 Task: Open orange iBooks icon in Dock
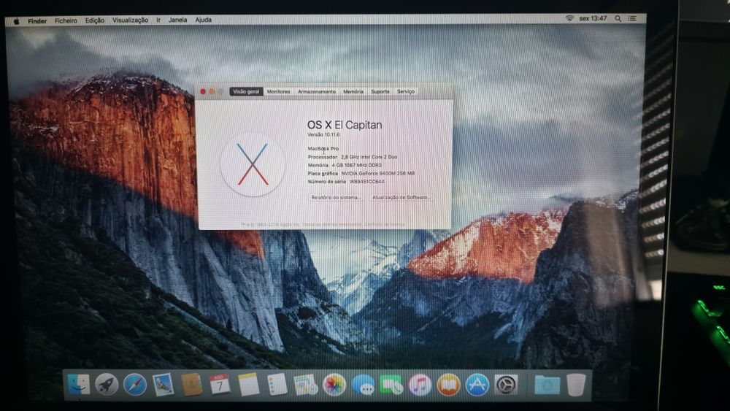[448, 385]
